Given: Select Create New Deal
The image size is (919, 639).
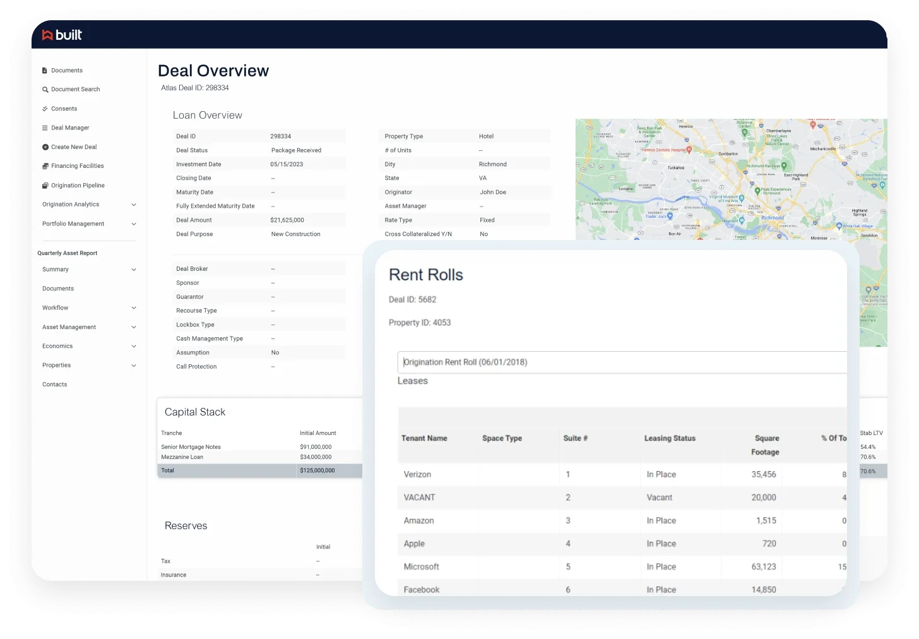Looking at the screenshot, I should pyautogui.click(x=74, y=147).
